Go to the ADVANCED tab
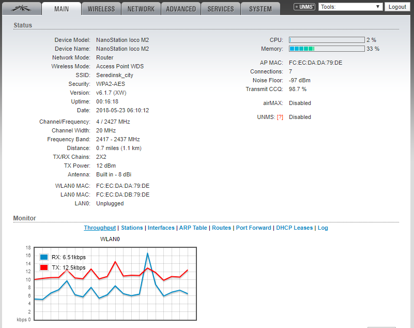Image resolution: width=414 pixels, height=328 pixels. (x=181, y=9)
